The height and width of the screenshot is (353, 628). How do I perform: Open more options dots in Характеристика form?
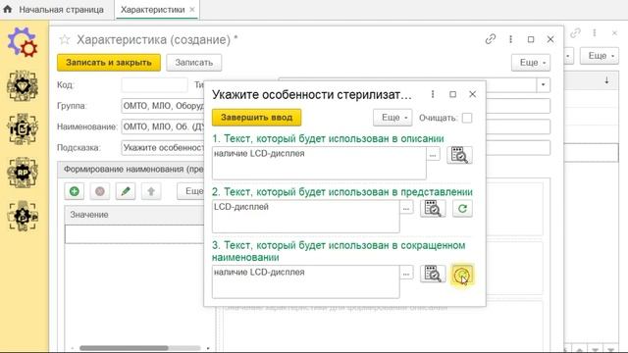tap(510, 39)
